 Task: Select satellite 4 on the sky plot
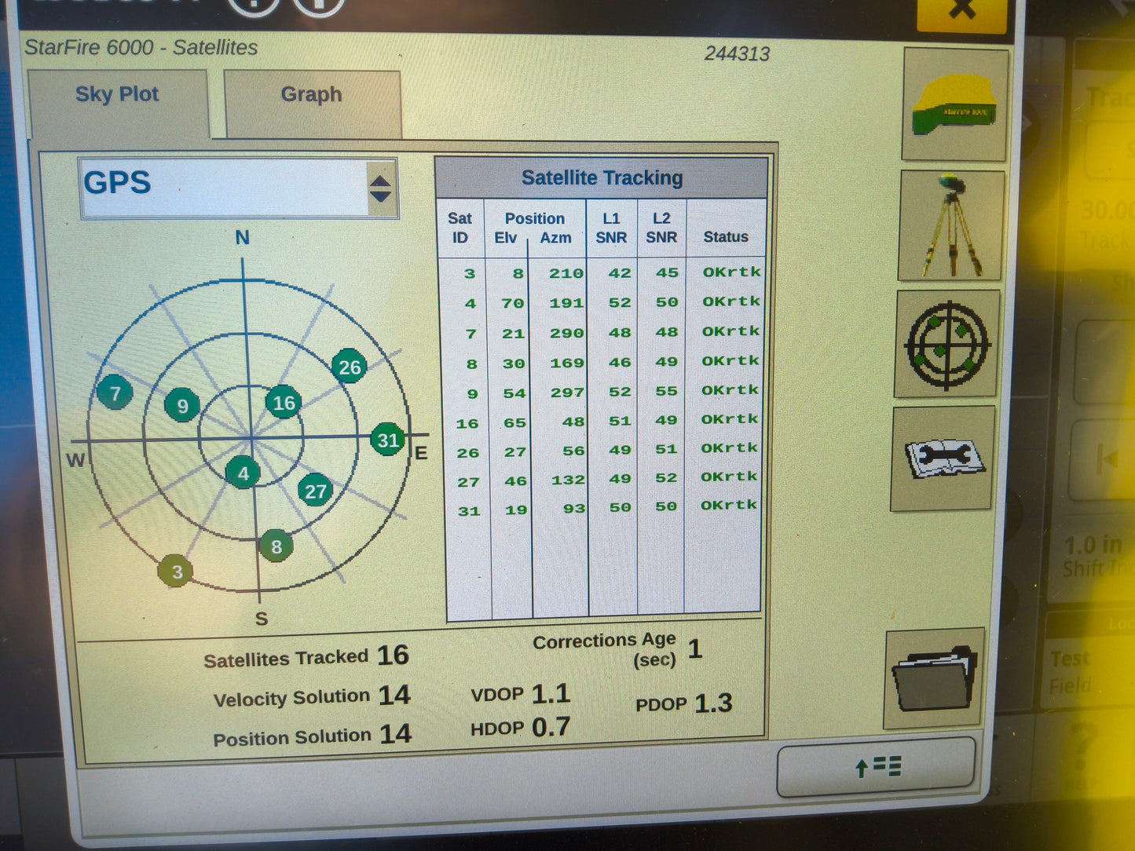[243, 473]
